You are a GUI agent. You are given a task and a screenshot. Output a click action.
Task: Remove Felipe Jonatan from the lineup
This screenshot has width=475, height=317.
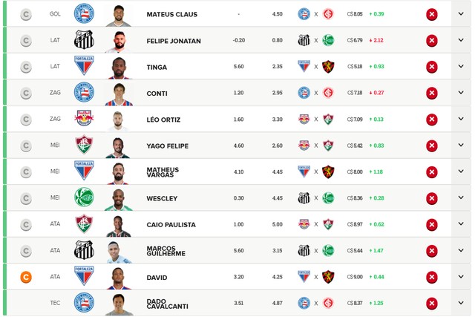432,41
